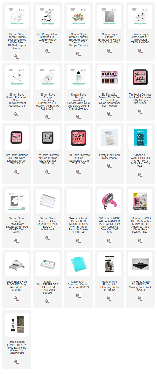Open the Sizzix Mint Cutting Pads thumbnail

click(78, 264)
